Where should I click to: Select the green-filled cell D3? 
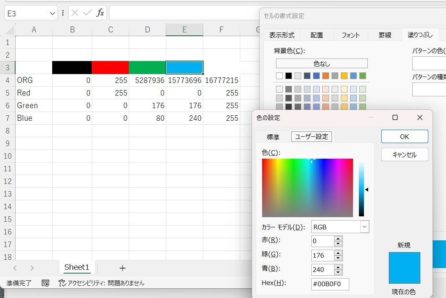[147, 67]
